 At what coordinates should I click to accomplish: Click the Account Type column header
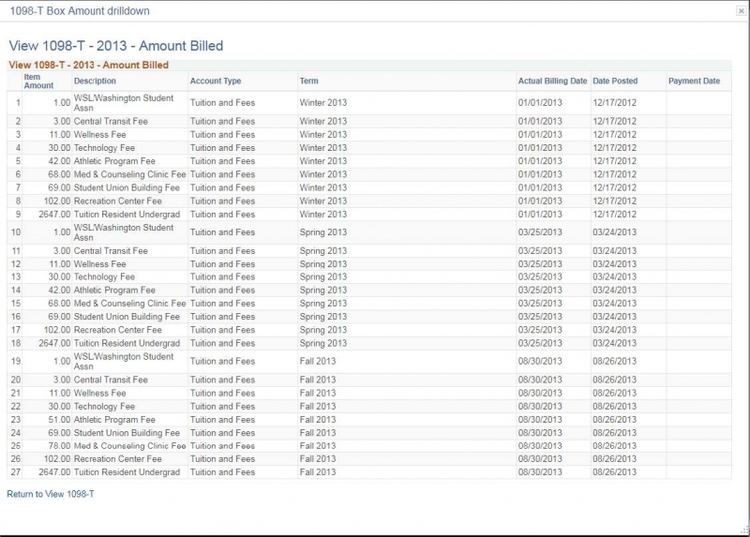(216, 81)
